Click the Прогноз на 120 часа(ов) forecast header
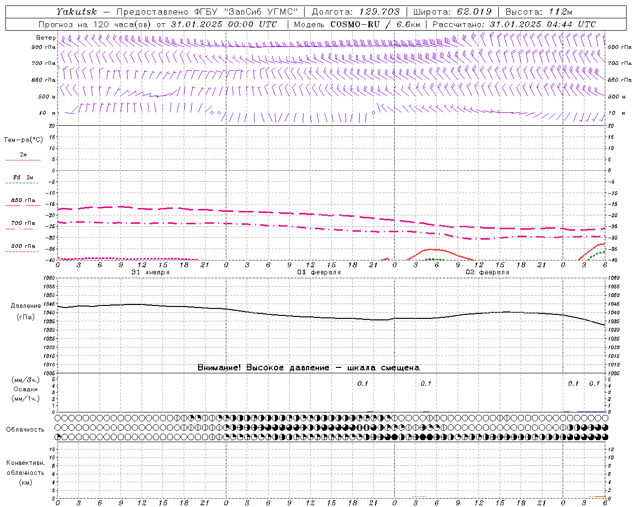The height and width of the screenshot is (507, 634). [x=96, y=24]
